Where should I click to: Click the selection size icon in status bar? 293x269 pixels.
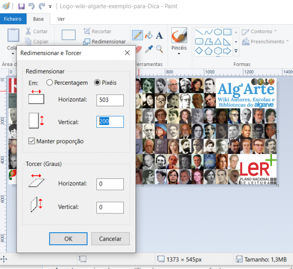[83, 259]
